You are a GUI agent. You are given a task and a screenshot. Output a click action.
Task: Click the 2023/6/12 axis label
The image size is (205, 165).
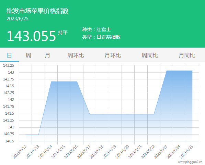(x=20, y=152)
